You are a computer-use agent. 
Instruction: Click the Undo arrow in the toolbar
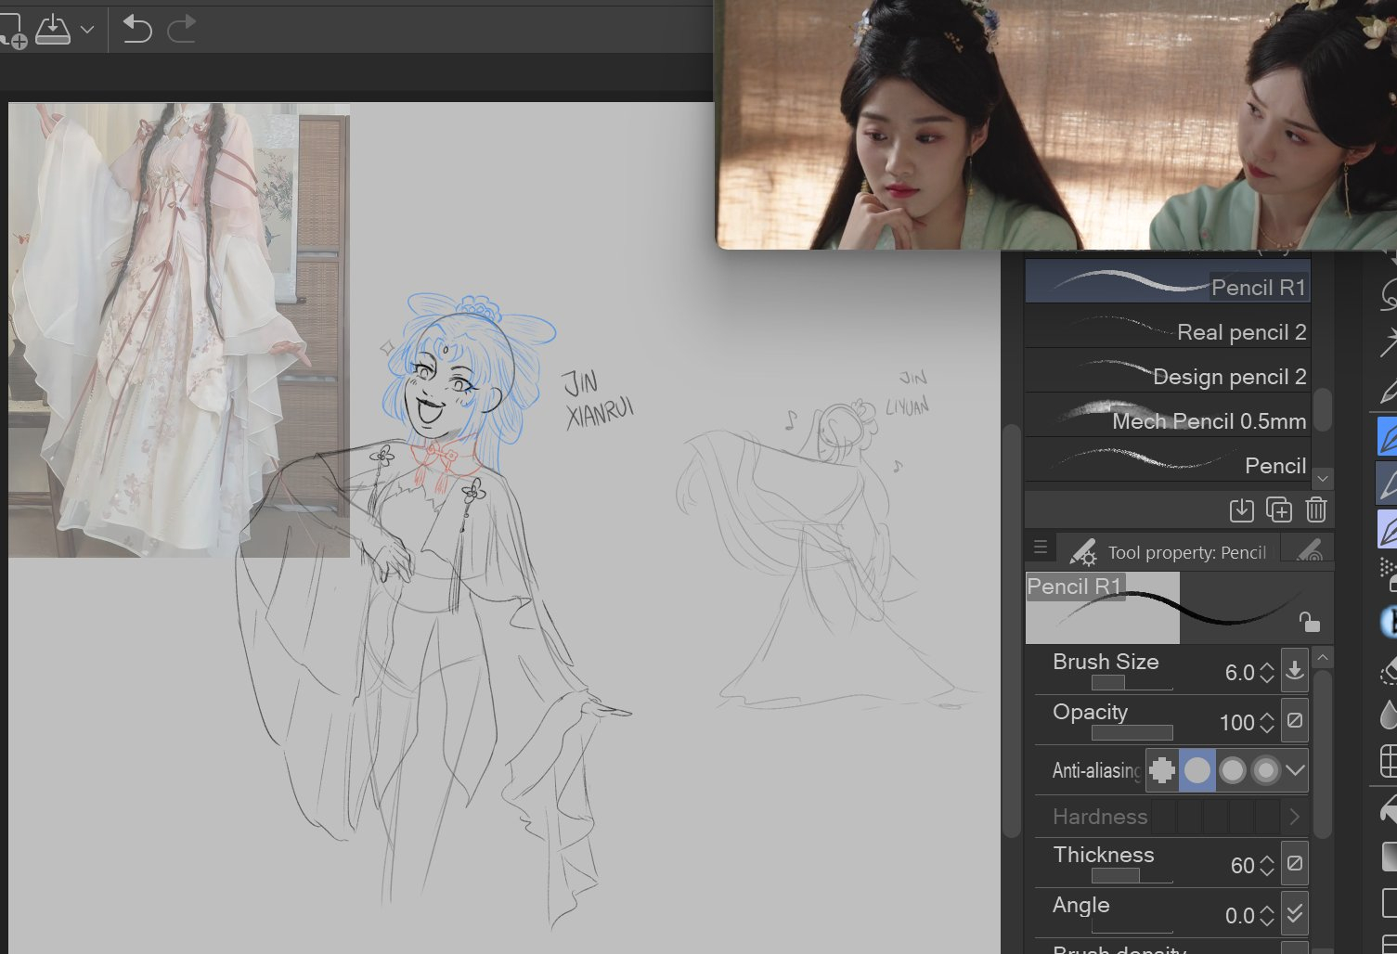[136, 30]
